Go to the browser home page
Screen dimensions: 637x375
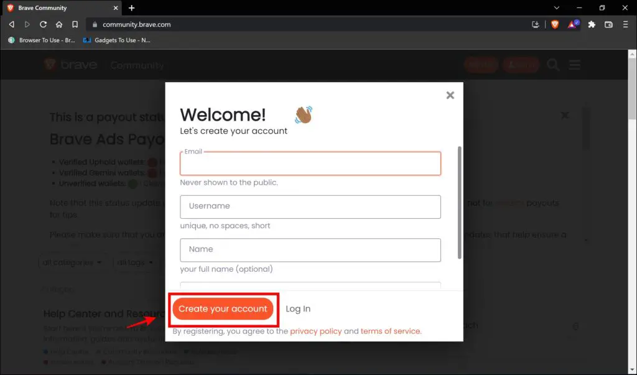point(59,24)
